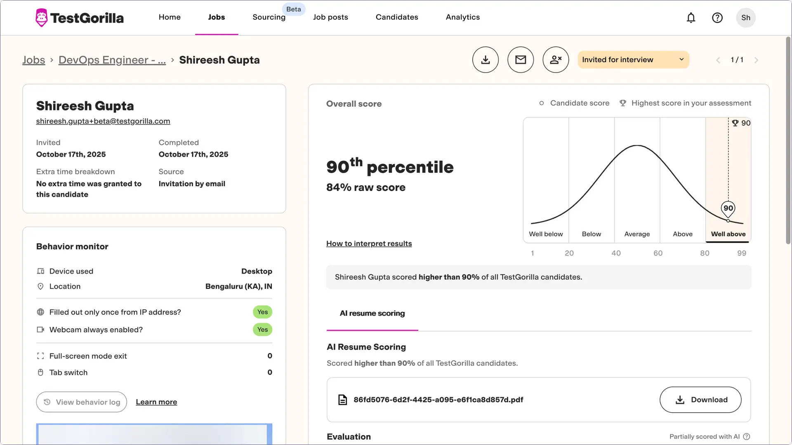Open the email candidate envelope icon
This screenshot has height=445, width=792.
tap(520, 59)
